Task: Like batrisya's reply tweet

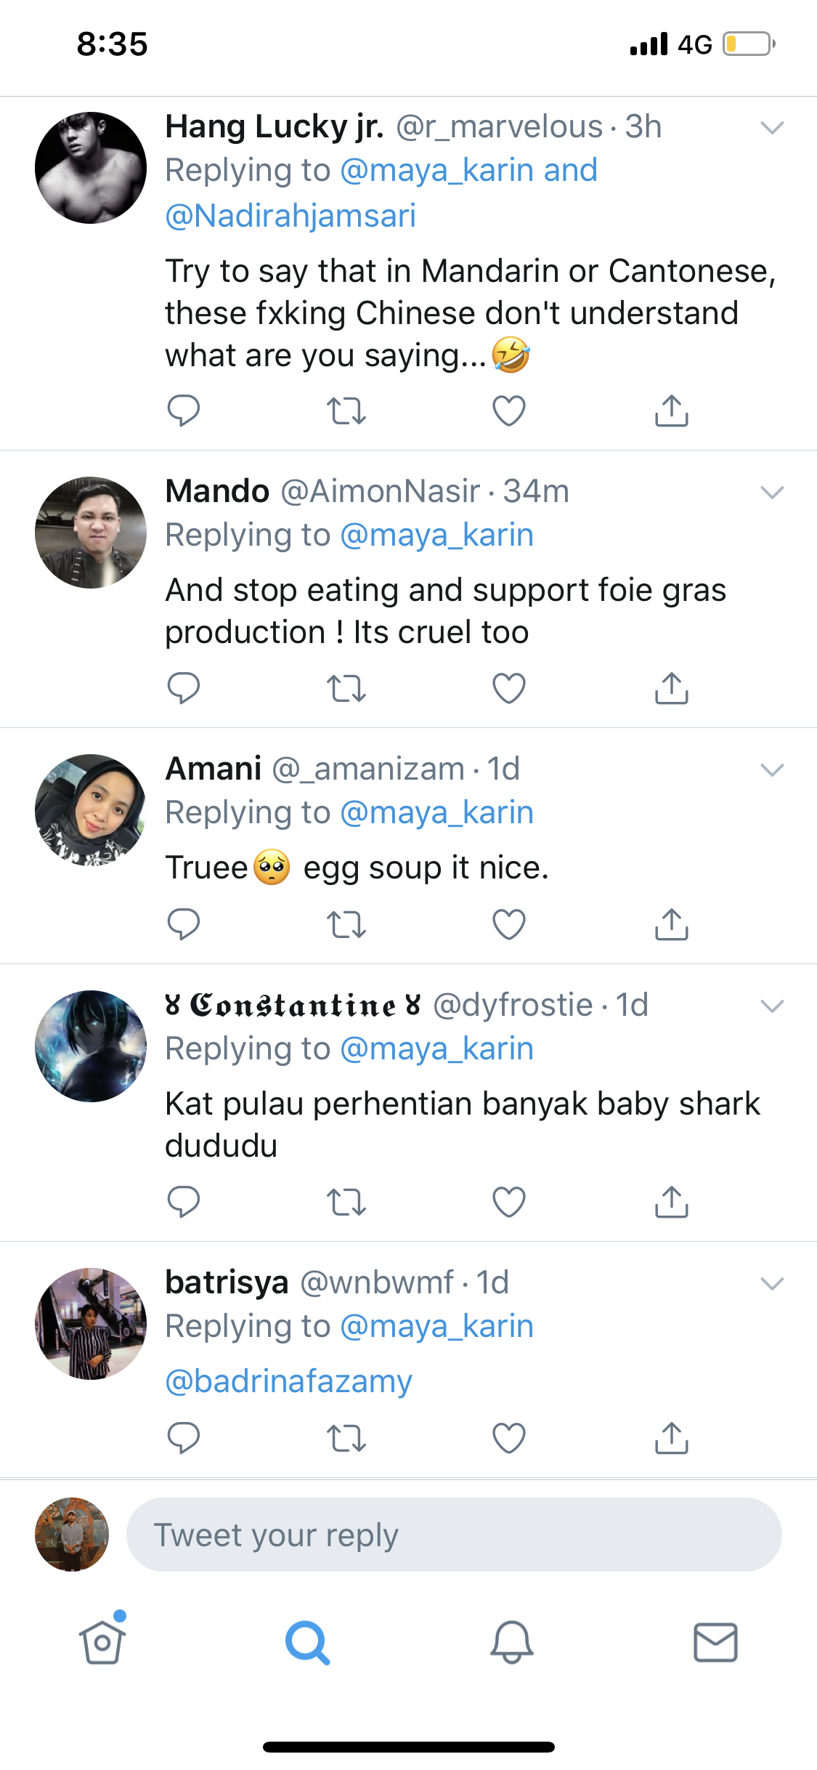Action: tap(508, 1437)
